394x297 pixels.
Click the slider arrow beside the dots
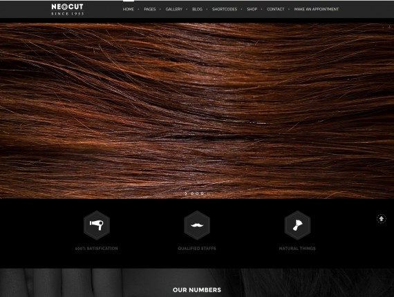pos(186,193)
